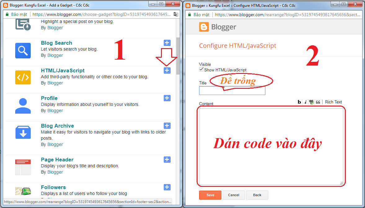Focus the Title input field
Viewport: 365px width, 208px height.
pyautogui.click(x=232, y=91)
